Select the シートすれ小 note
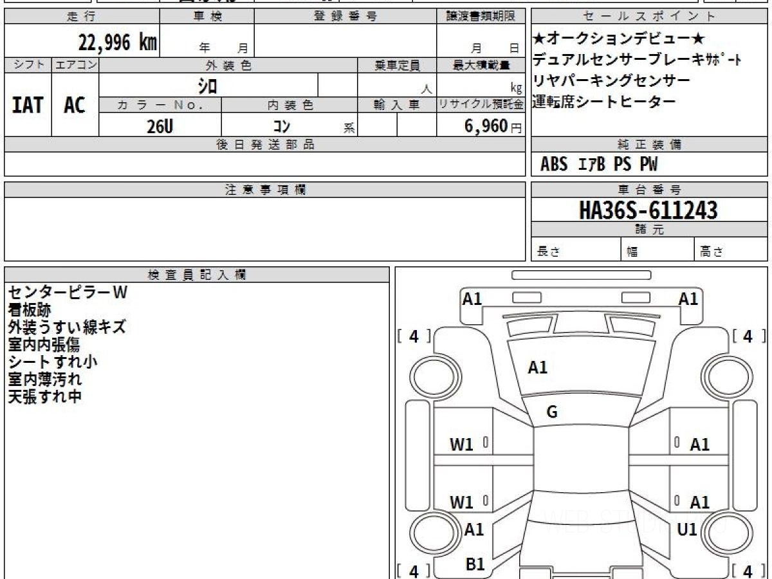Screen dimensions: 772x579 point(52,362)
